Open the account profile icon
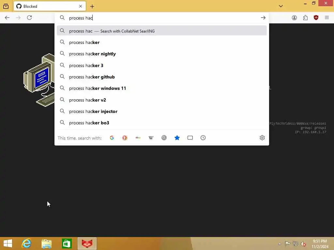 tap(295, 18)
